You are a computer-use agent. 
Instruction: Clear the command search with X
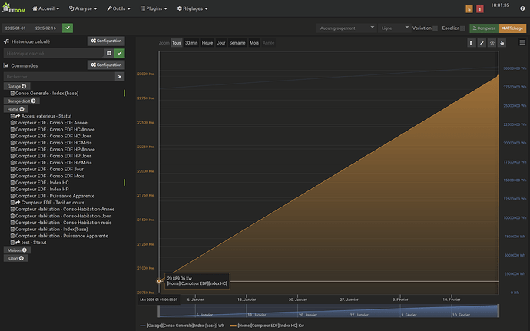coord(120,77)
